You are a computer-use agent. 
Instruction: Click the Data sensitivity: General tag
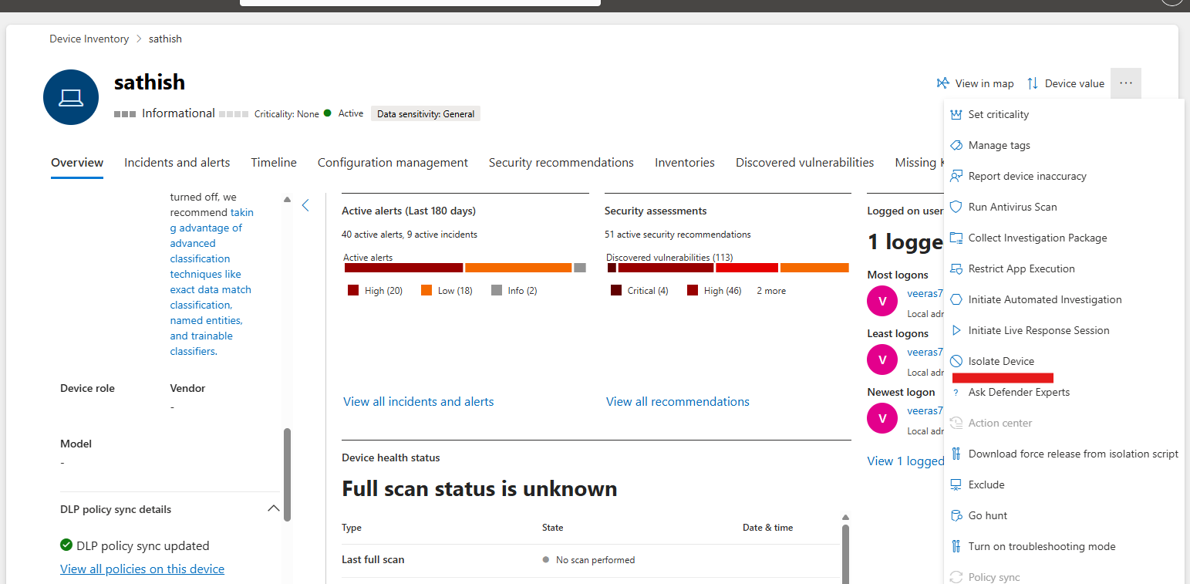tap(426, 113)
